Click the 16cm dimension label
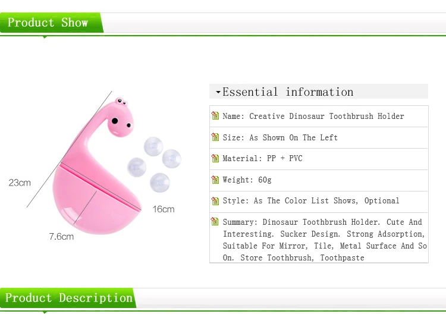446x333 pixels. tap(164, 209)
